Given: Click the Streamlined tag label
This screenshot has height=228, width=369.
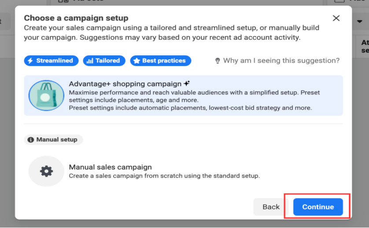Looking at the screenshot, I should point(55,61).
